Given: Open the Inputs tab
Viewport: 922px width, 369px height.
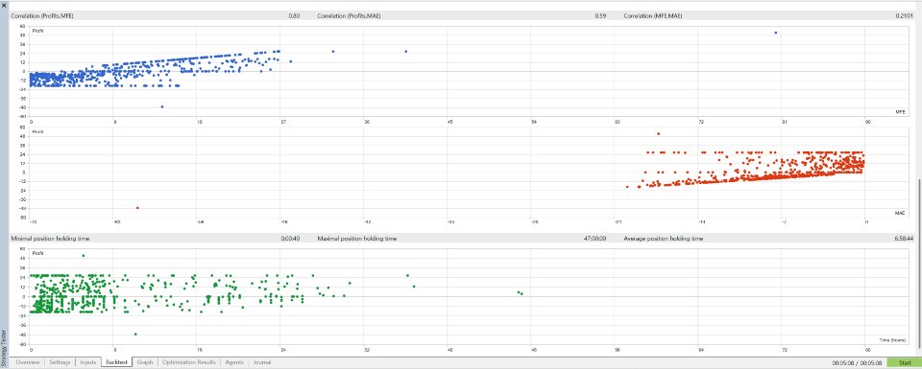Looking at the screenshot, I should pos(87,362).
